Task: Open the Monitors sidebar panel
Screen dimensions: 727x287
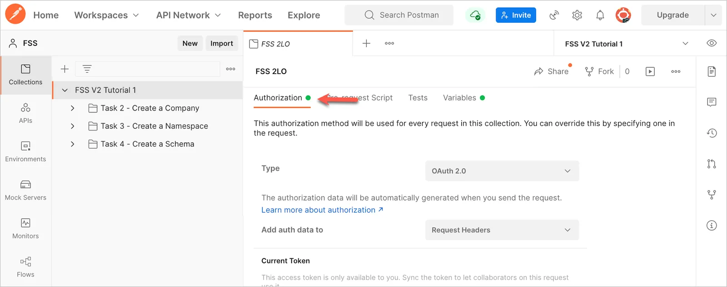Action: tap(25, 229)
